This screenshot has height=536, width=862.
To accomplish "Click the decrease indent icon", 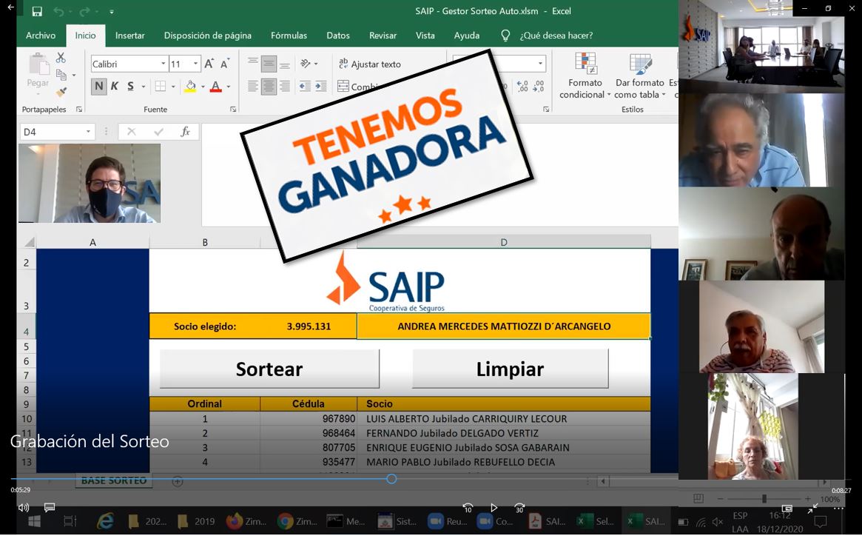I will [x=305, y=87].
